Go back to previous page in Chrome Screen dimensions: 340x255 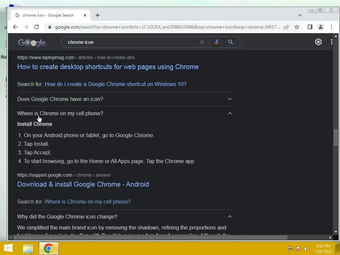click(x=15, y=27)
